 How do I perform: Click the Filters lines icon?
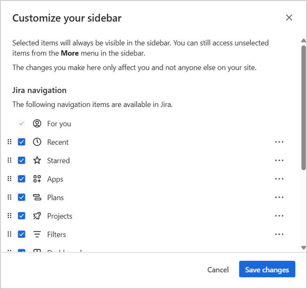(x=37, y=234)
